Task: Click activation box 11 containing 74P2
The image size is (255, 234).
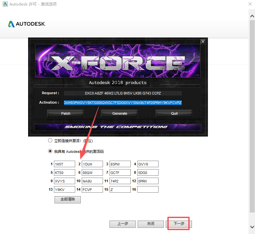Action: tap(120, 181)
